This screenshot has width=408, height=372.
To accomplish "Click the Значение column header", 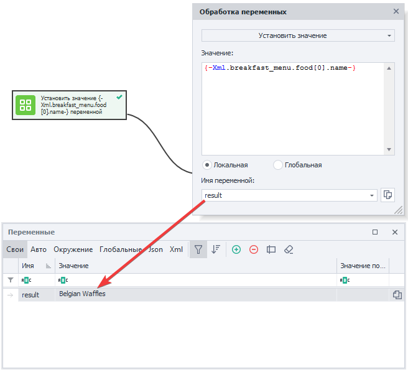I will [73, 266].
